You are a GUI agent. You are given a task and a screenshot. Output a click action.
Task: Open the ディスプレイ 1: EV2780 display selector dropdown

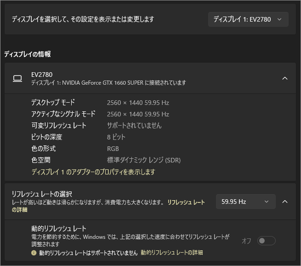point(248,19)
